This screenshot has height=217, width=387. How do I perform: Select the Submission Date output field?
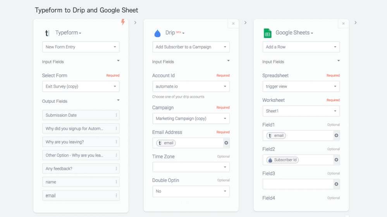coord(81,115)
